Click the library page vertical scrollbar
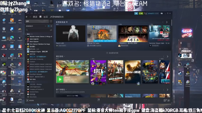Viewport: 202px width, 113px height. point(172,23)
